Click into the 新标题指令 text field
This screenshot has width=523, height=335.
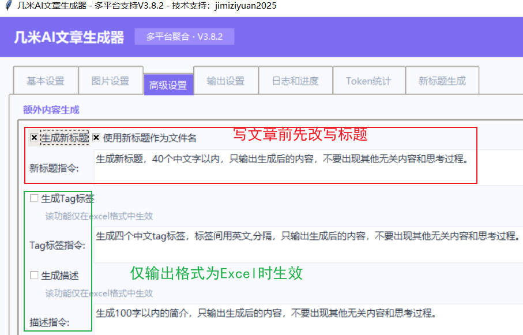click(308, 166)
